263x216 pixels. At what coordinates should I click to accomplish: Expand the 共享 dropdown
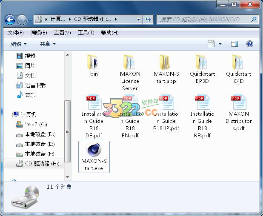point(48,44)
